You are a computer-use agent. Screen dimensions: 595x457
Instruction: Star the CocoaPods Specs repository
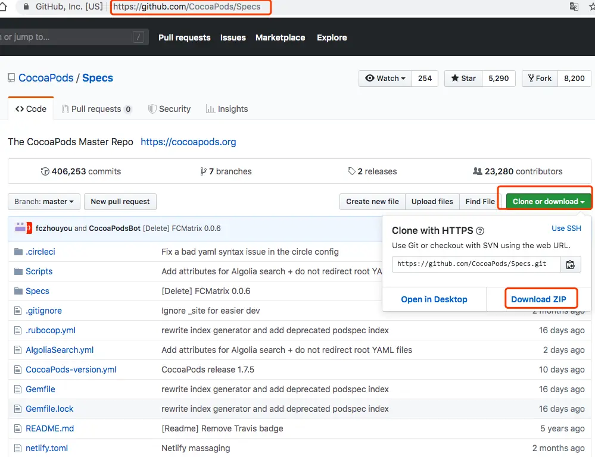pos(463,78)
